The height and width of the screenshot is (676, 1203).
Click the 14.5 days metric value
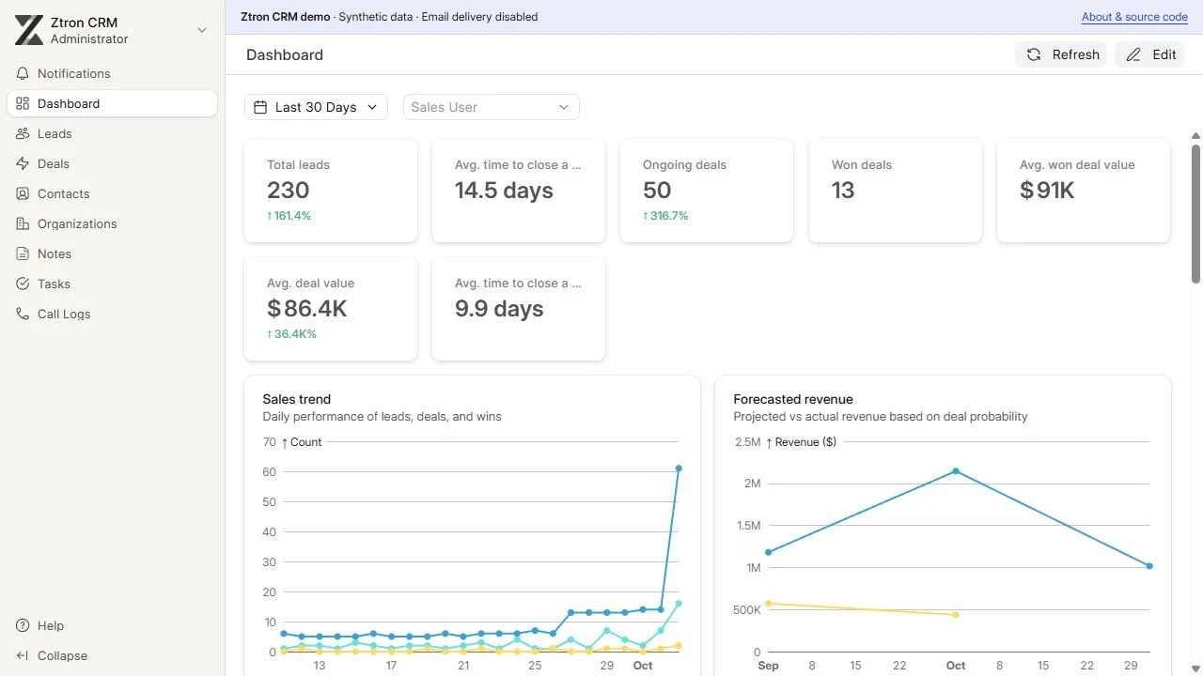[x=504, y=191]
